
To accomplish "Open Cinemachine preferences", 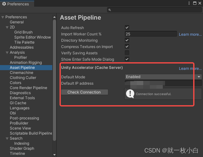I will pyautogui.click(x=22, y=73).
